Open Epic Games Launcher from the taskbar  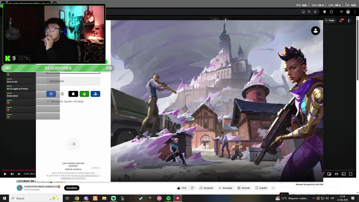coord(150,198)
